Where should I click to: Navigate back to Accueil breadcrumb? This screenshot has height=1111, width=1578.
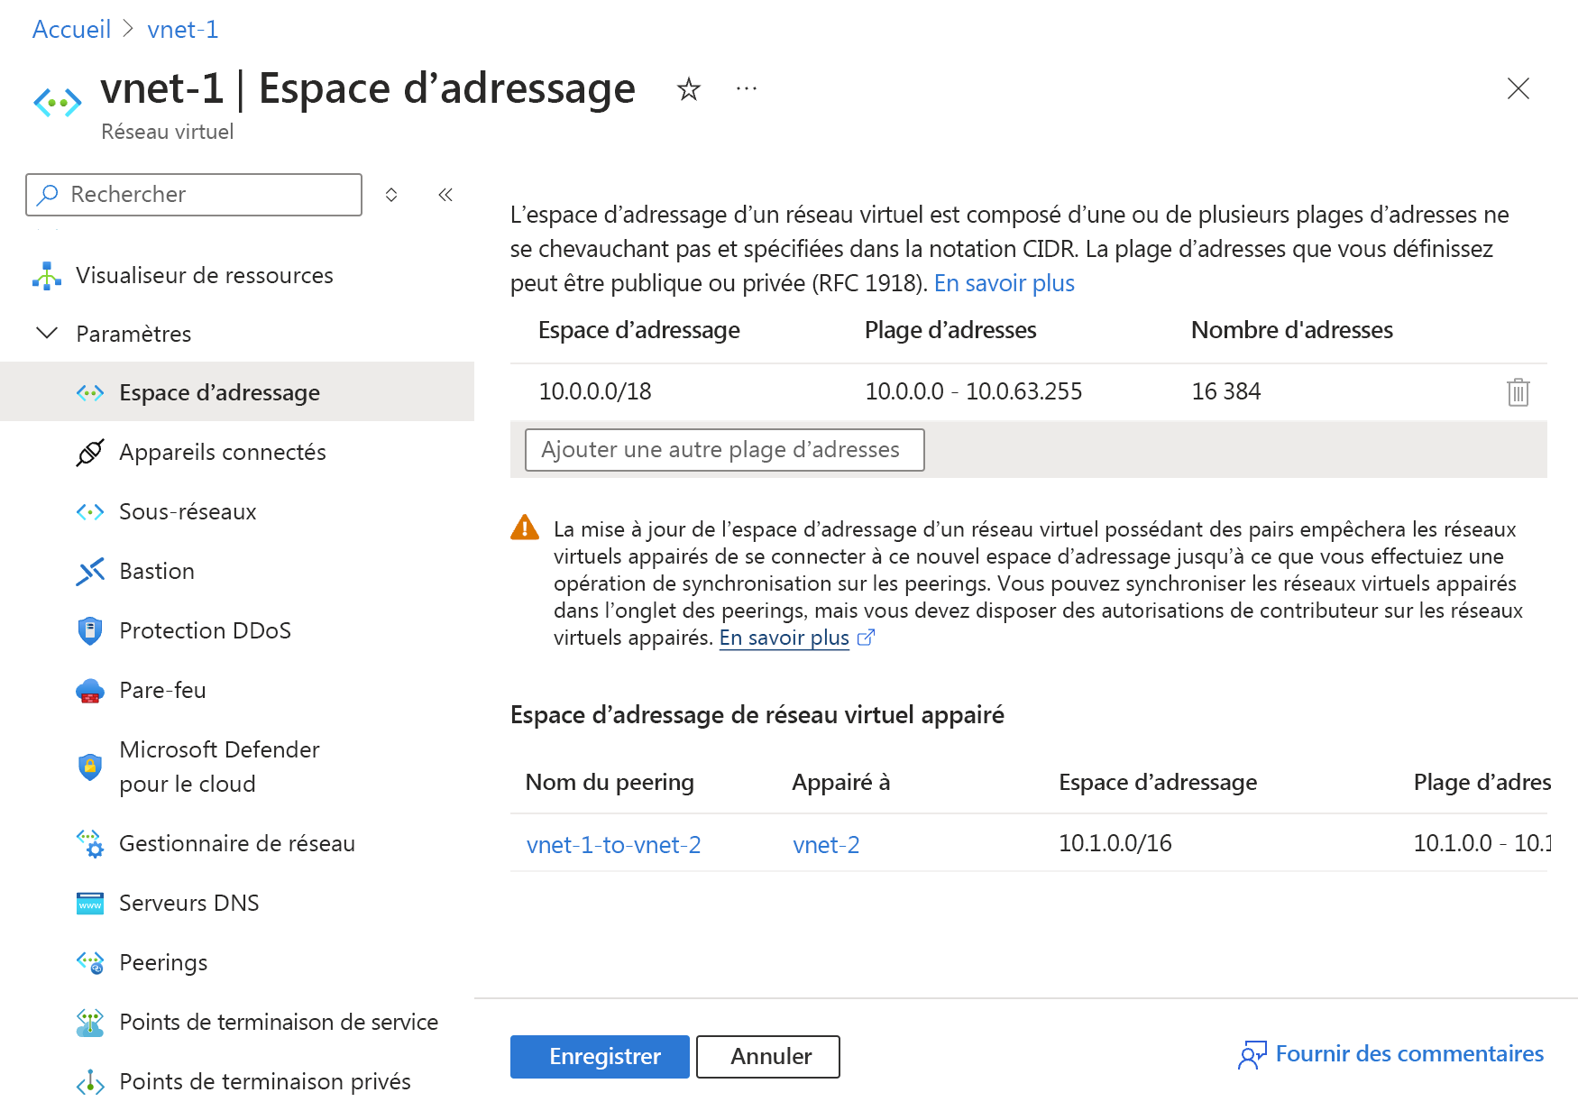click(71, 29)
